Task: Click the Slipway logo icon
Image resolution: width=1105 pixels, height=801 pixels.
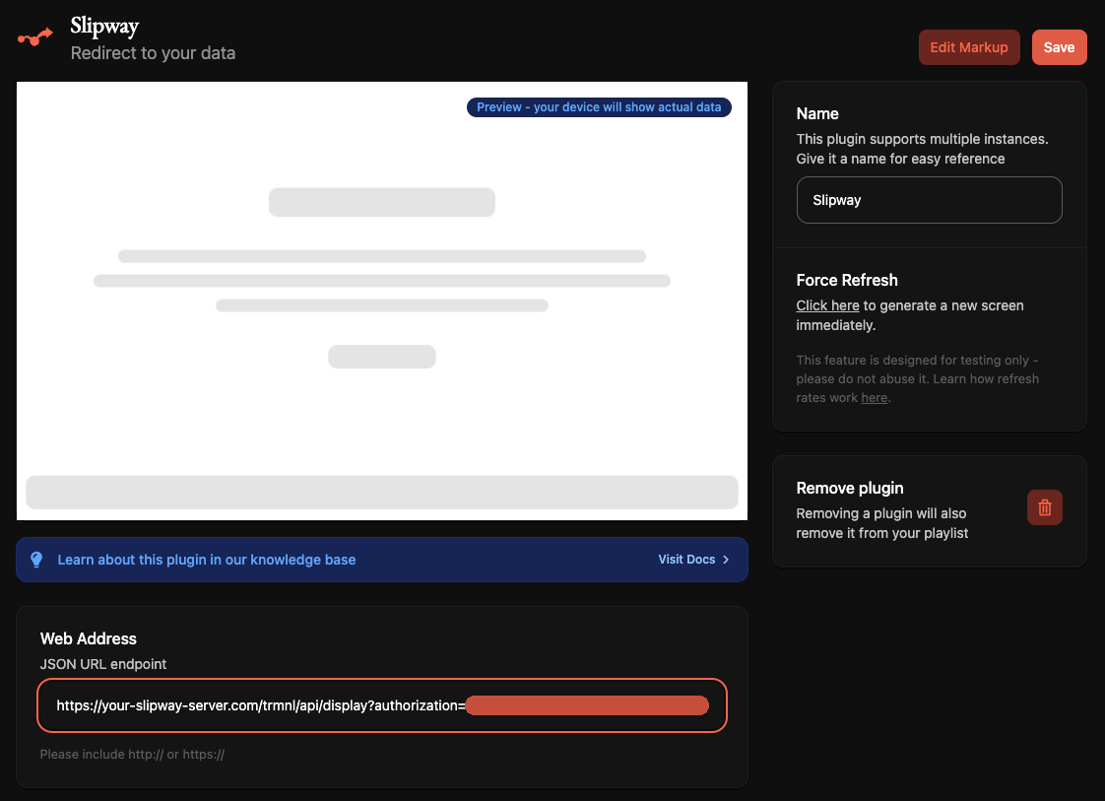Action: pyautogui.click(x=35, y=36)
